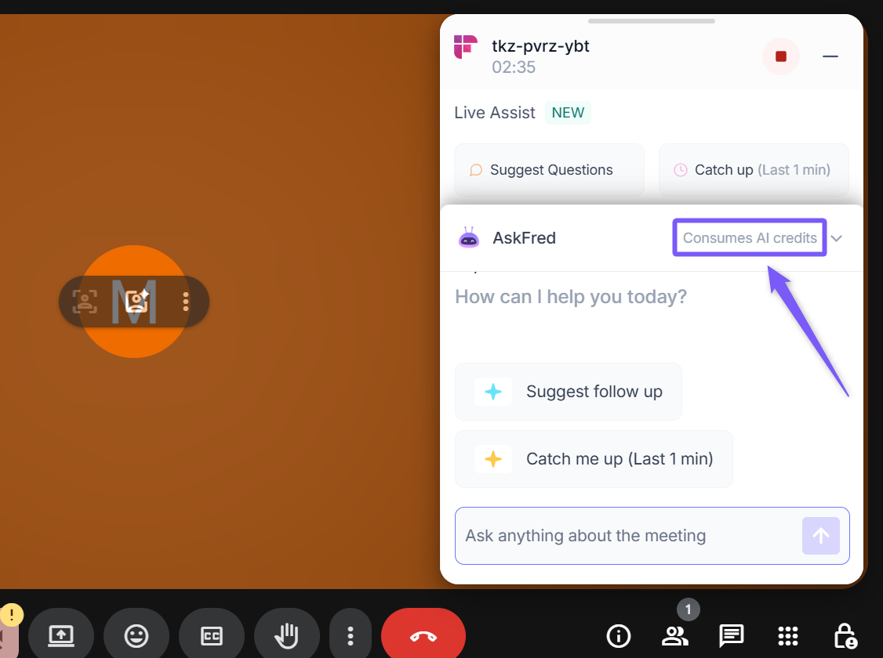Collapse the AskFred section chevron
883x658 pixels.
(836, 238)
